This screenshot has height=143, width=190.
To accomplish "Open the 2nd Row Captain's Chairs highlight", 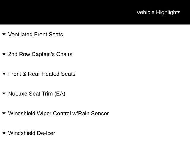I will [x=40, y=54].
